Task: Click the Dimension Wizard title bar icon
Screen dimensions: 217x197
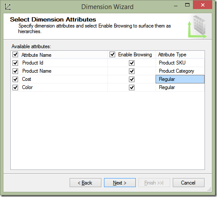Action: [x=7, y=7]
